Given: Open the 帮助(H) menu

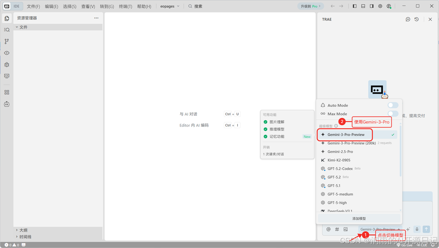Looking at the screenshot, I should [x=144, y=6].
